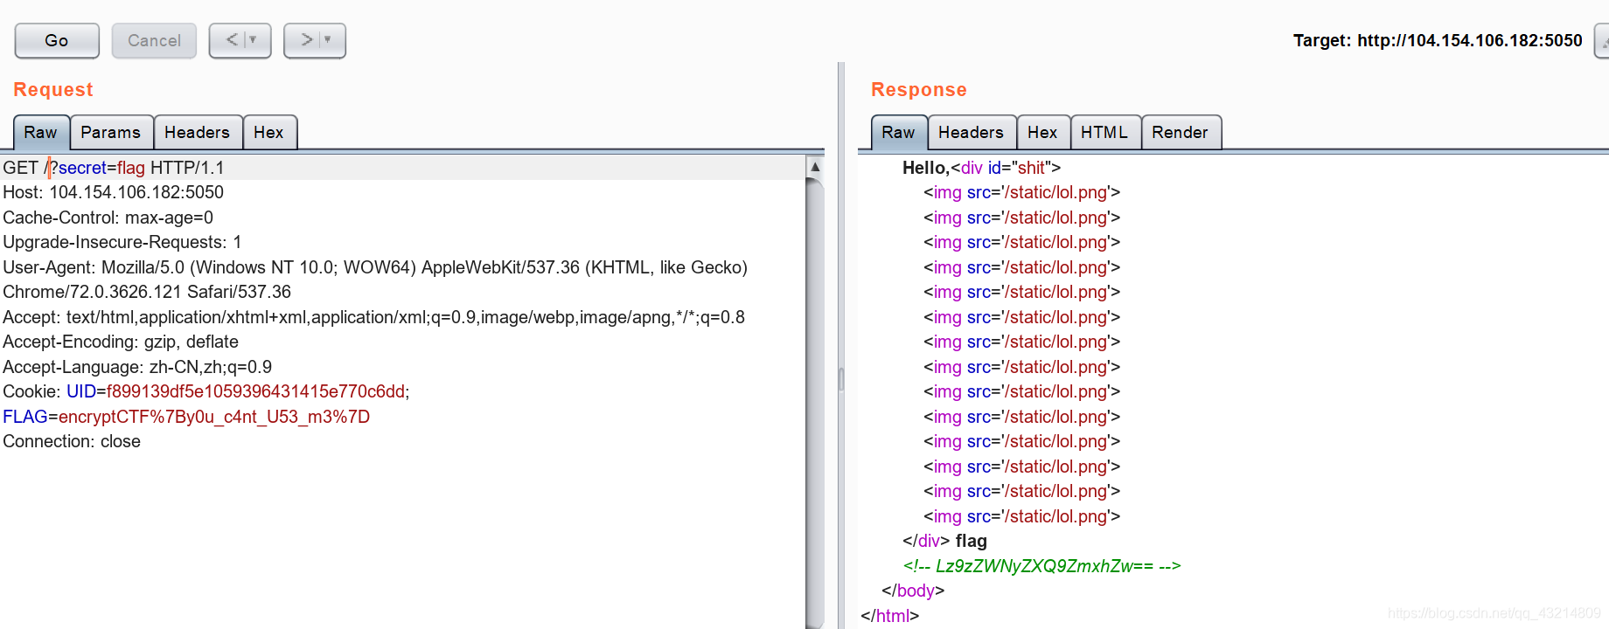Screen dimensions: 1609x629
Task: Click the FLAG=encryptCTF cookie value
Action: tap(186, 417)
